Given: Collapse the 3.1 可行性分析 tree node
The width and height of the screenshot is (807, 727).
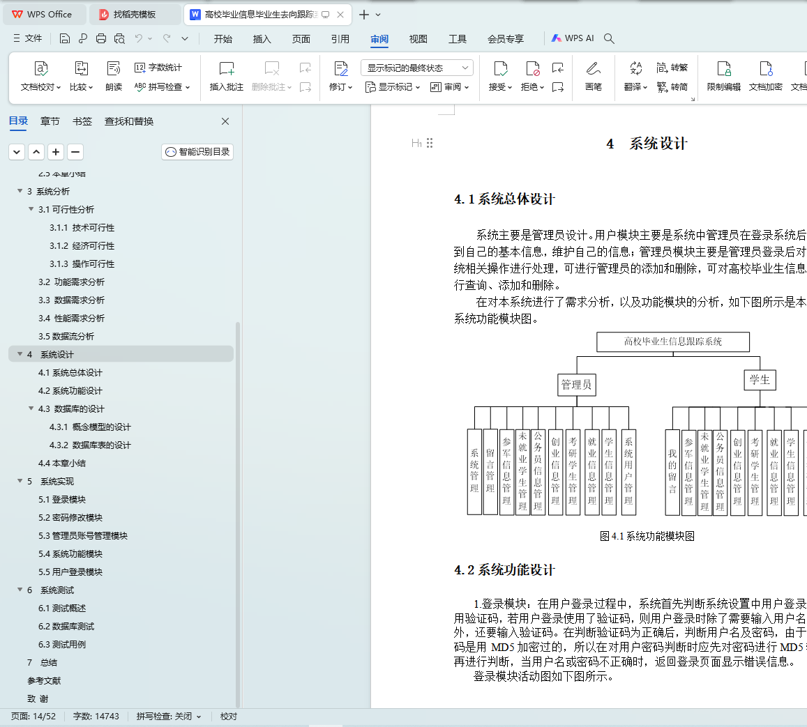Looking at the screenshot, I should coord(31,209).
